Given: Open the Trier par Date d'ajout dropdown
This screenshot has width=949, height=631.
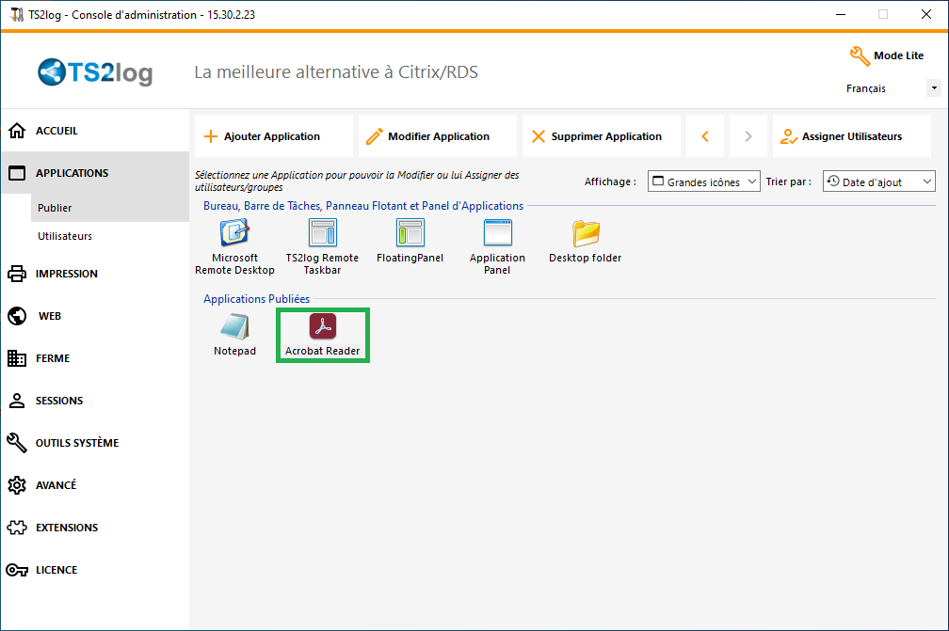Looking at the screenshot, I should [x=878, y=181].
